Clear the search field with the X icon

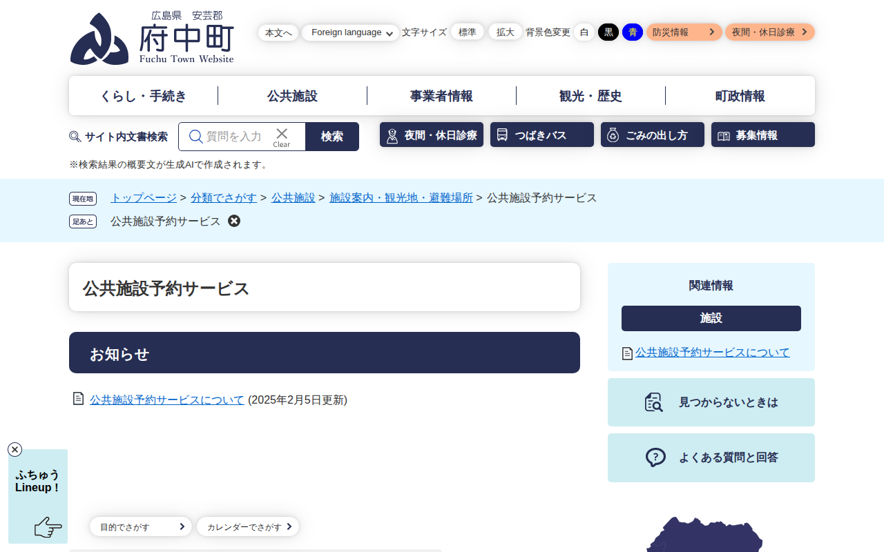coord(281,134)
